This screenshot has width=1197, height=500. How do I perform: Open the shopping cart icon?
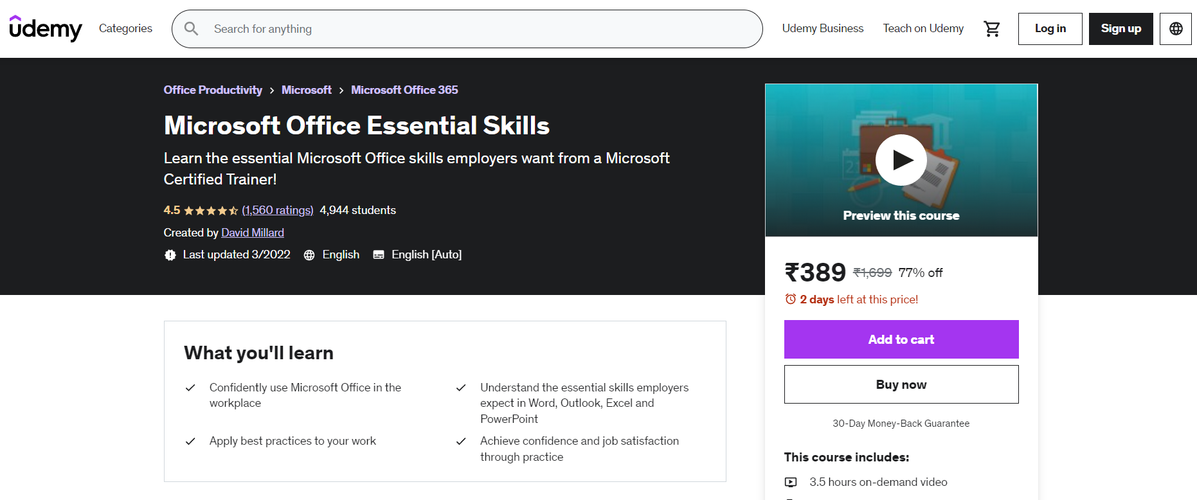pyautogui.click(x=992, y=29)
